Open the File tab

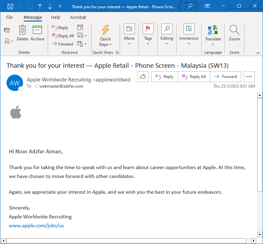coord(9,17)
